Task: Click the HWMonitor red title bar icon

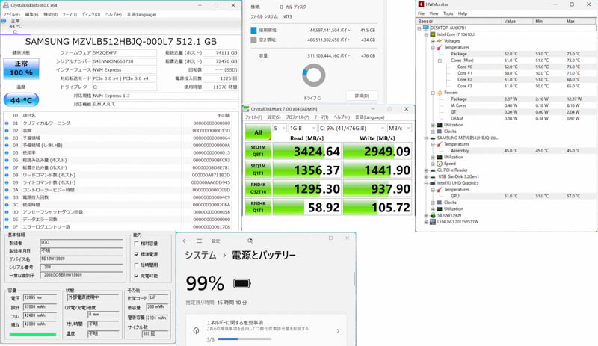Action: point(421,4)
